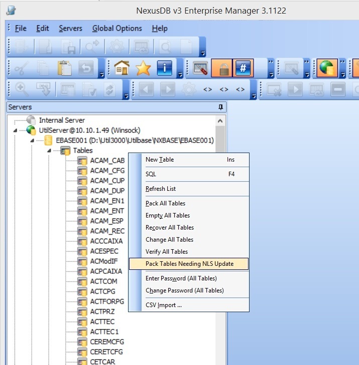Select Pack All Tables
Image resolution: width=359 pixels, height=365 pixels.
[189, 203]
